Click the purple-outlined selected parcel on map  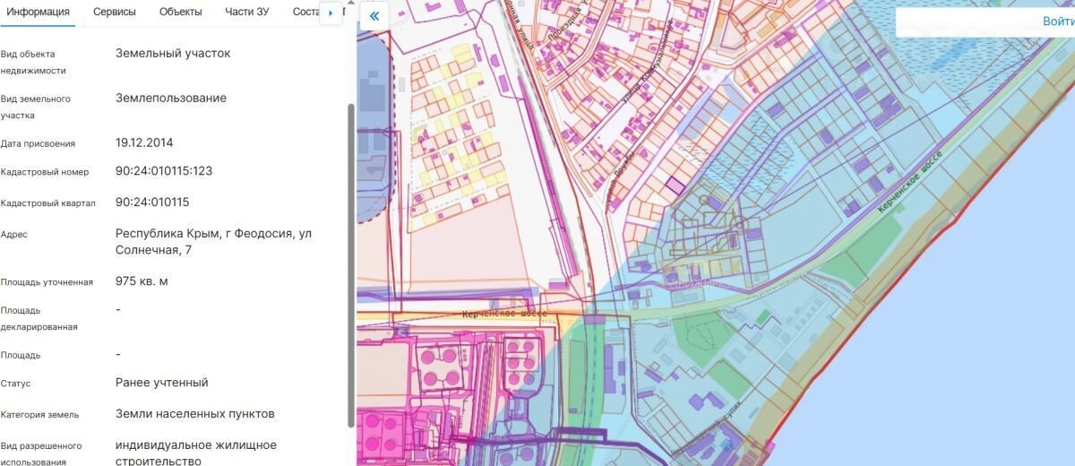click(x=675, y=186)
